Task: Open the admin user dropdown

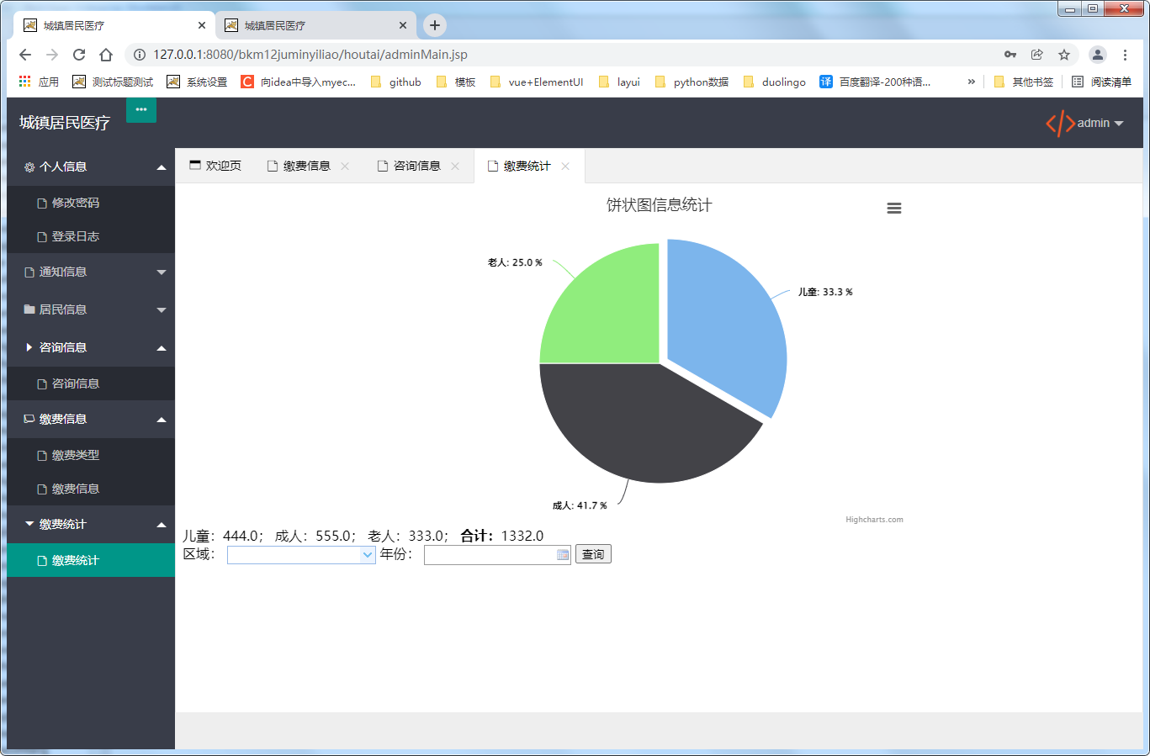Action: (1100, 123)
